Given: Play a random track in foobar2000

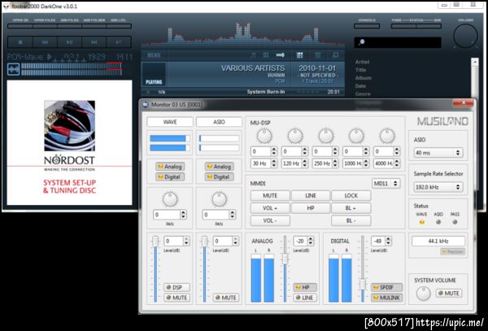Looking at the screenshot, I should click(x=119, y=42).
